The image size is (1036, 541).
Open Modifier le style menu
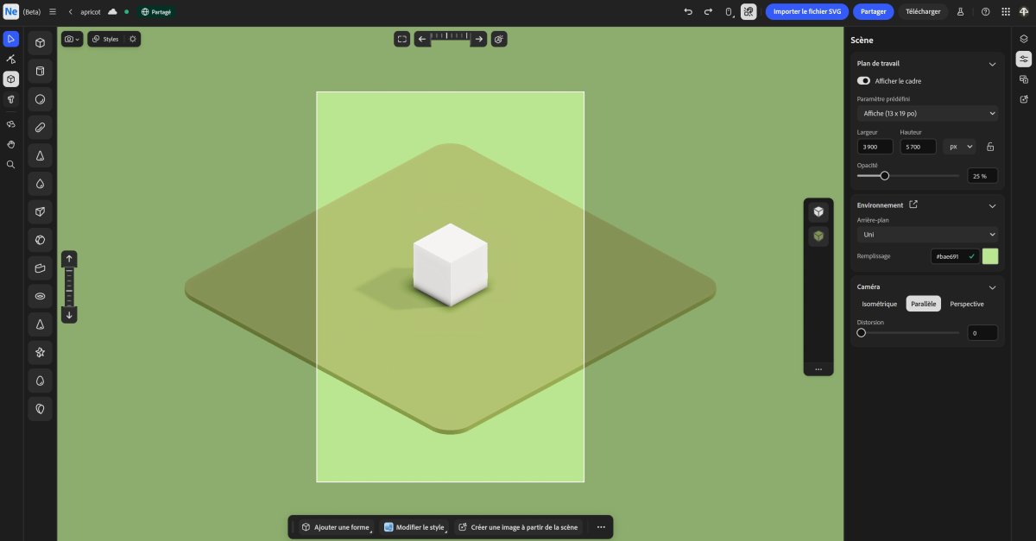pos(414,527)
